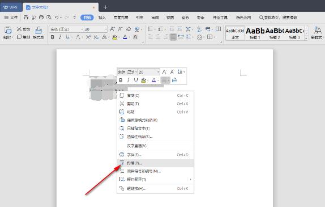
Task: Toggle the ribbon's align left button
Action: (x=151, y=37)
